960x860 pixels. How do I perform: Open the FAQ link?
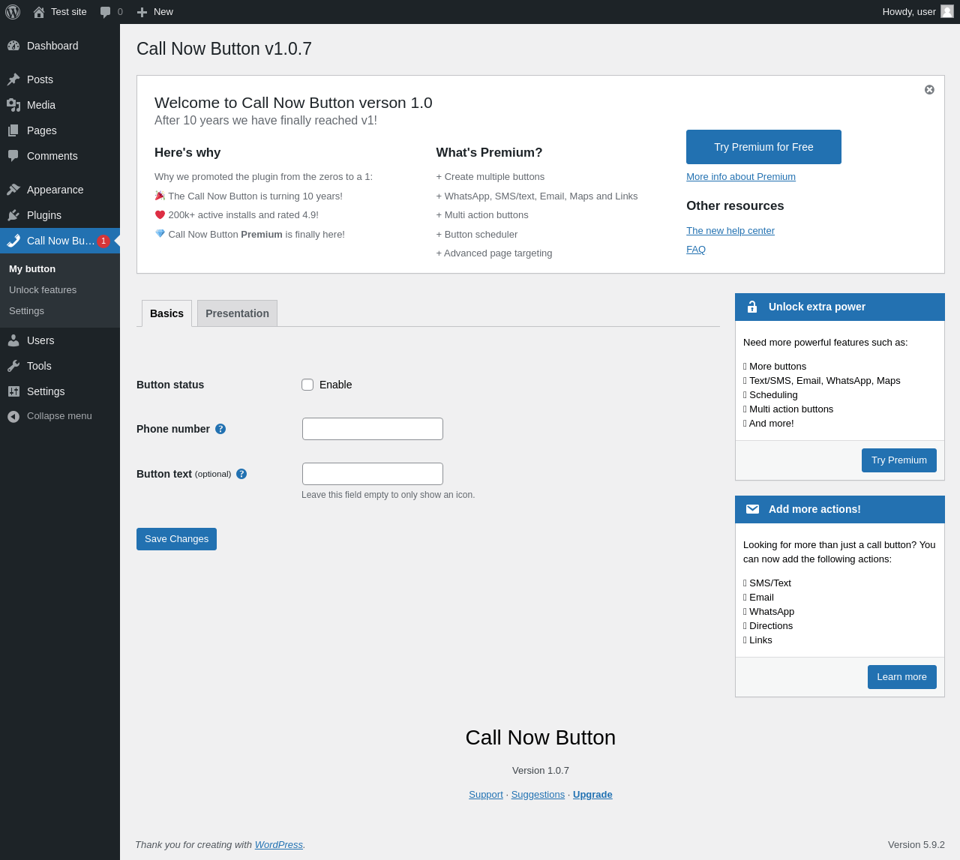pyautogui.click(x=696, y=250)
